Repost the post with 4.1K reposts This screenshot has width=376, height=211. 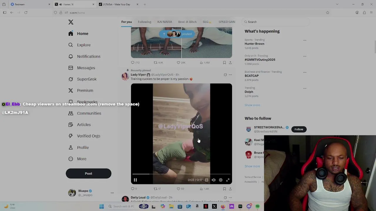(158, 62)
